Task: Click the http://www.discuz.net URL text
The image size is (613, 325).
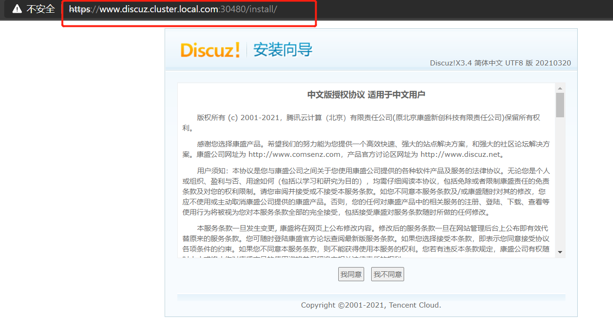Action: click(462, 154)
